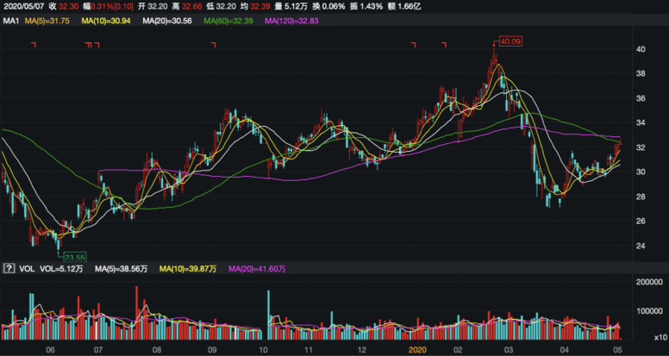Click the 36 price axis label
The image size is (669, 356).
(x=641, y=98)
